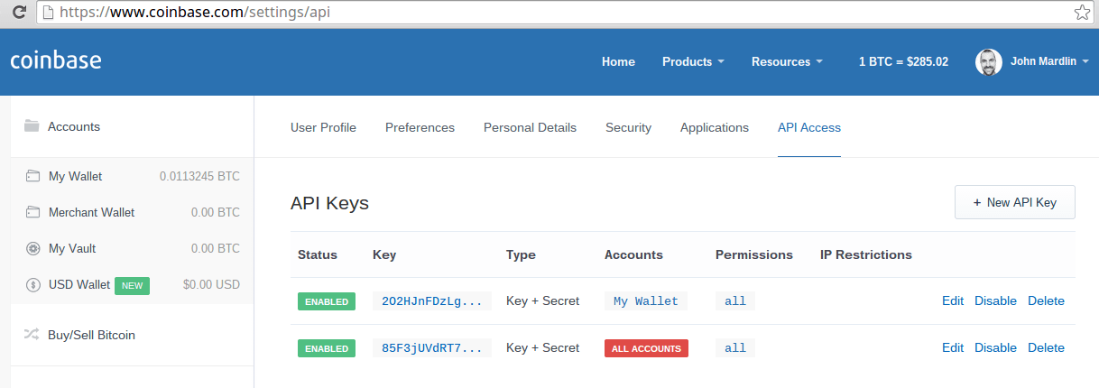Edit the 2O2HJnFDzLg API key
The image size is (1099, 388).
click(953, 300)
